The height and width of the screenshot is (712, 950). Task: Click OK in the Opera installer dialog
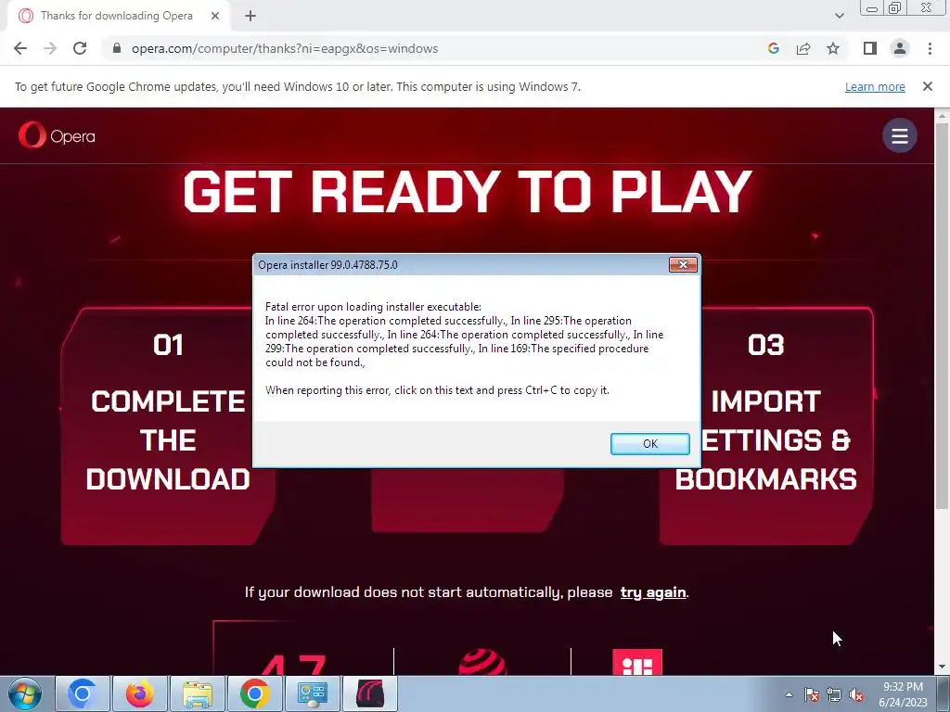point(649,444)
